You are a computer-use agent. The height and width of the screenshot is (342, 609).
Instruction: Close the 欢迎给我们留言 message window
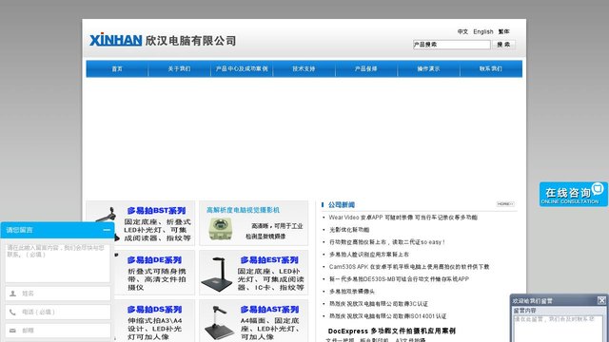[x=601, y=300]
